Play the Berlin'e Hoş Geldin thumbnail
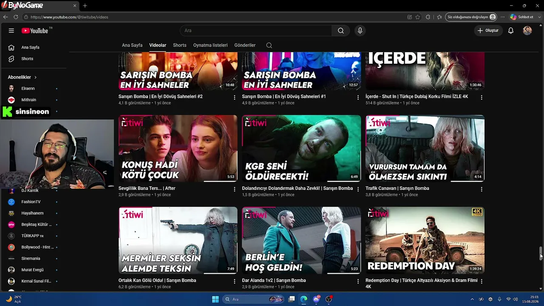Image resolution: width=544 pixels, height=306 pixels. pyautogui.click(x=301, y=241)
